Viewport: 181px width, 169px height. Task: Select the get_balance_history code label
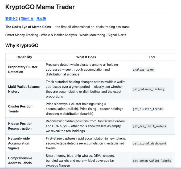pos(149,89)
